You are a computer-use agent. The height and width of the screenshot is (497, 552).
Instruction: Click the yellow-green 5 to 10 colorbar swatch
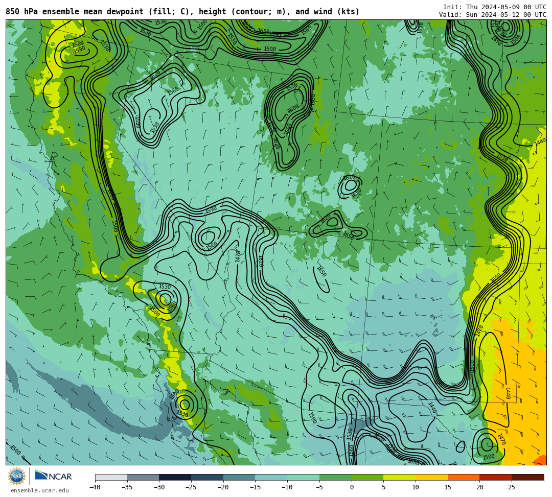tap(400, 477)
